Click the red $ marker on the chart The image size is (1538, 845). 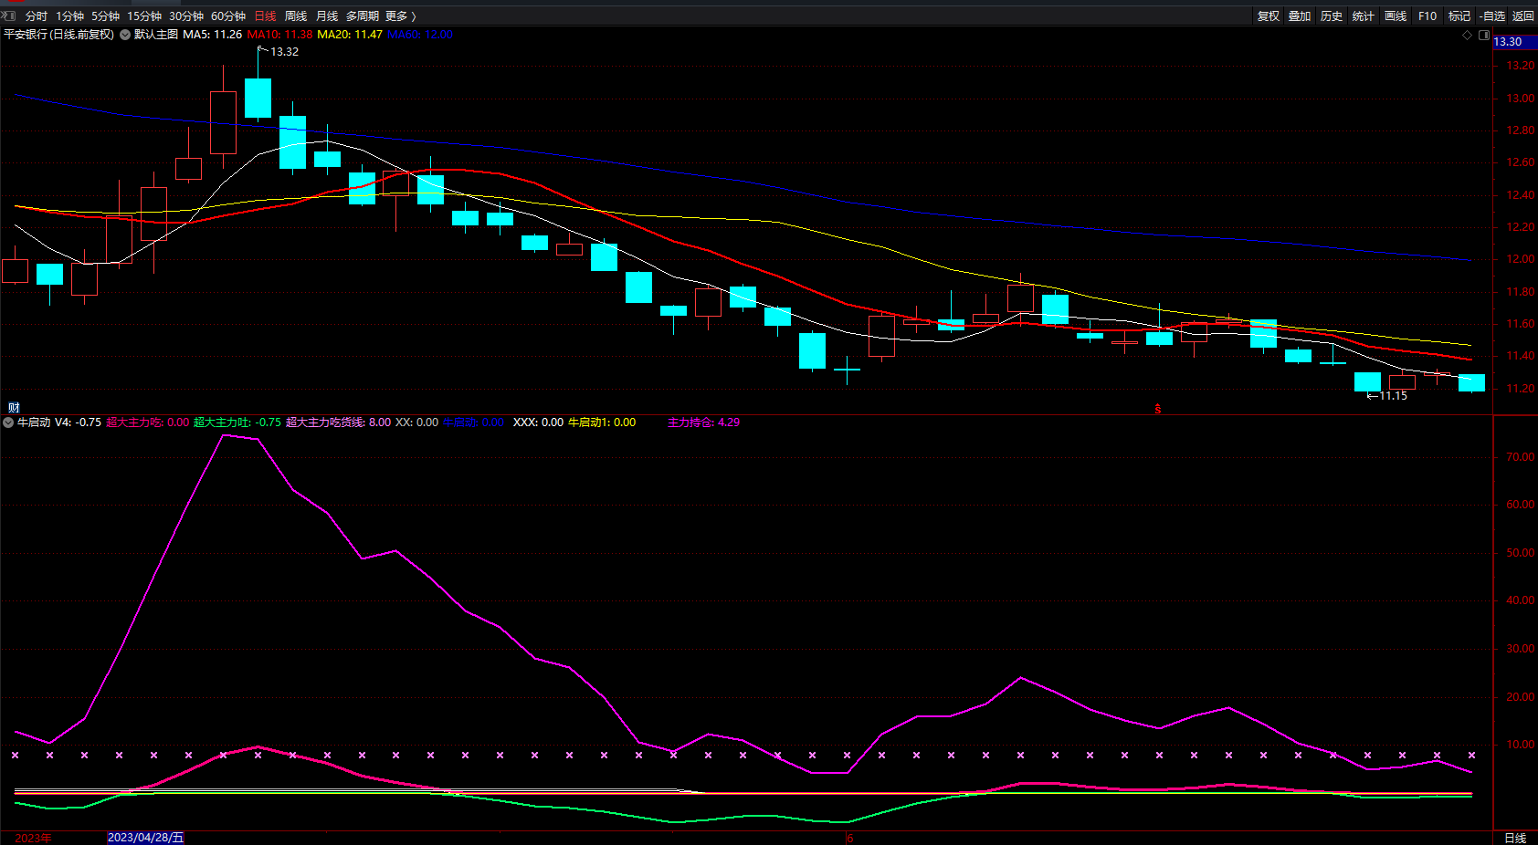tap(1158, 409)
